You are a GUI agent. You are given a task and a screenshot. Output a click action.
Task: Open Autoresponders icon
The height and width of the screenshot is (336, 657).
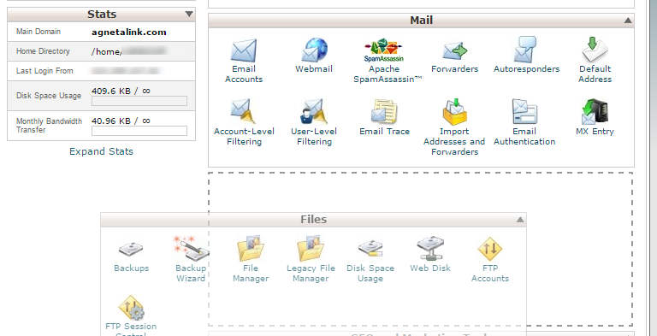coord(525,50)
